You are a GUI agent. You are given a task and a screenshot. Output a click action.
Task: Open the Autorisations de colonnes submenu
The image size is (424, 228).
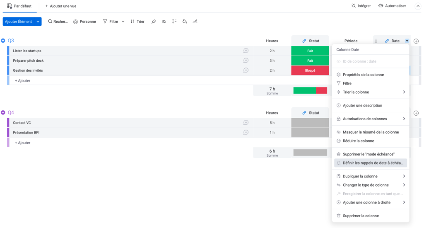tap(371, 119)
